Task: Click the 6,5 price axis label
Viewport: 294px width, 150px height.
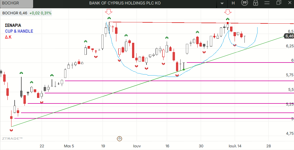Action: coord(291,31)
